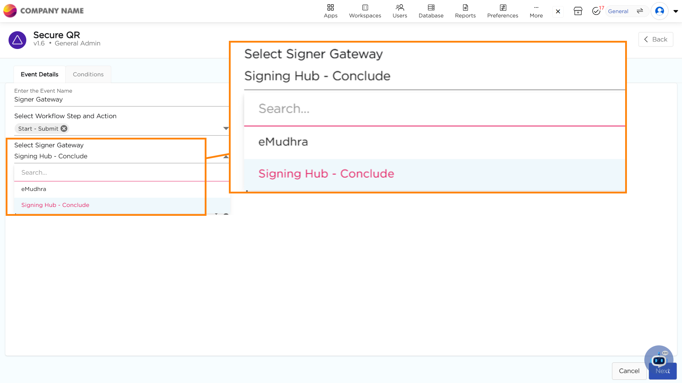Click the Cancel button

tap(629, 371)
